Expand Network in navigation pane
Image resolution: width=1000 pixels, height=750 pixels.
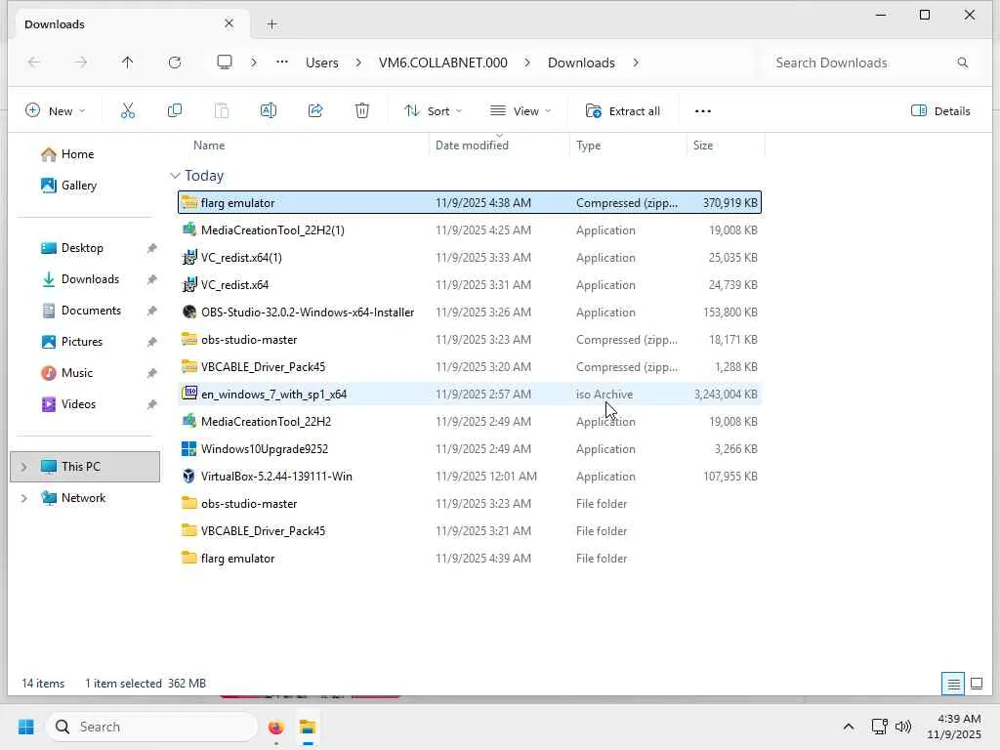23,498
